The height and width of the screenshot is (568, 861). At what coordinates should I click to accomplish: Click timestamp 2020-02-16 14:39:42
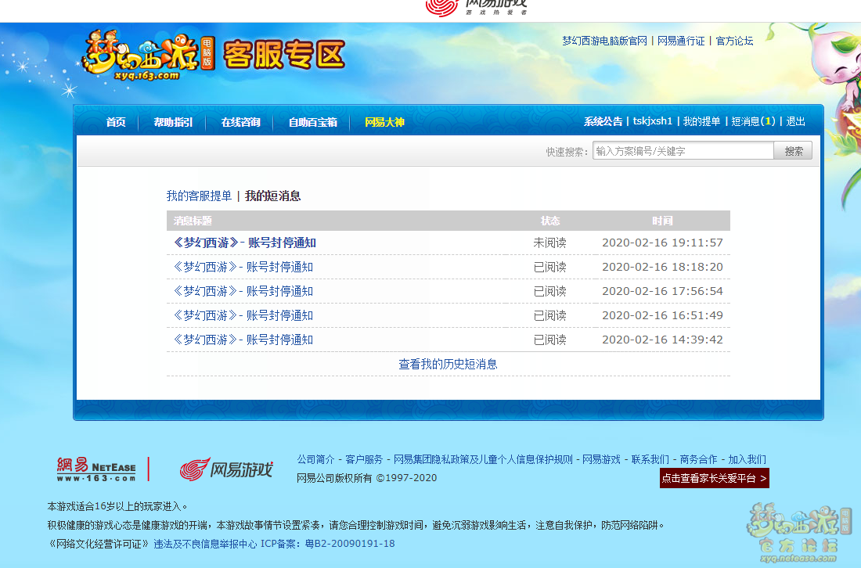click(x=662, y=339)
